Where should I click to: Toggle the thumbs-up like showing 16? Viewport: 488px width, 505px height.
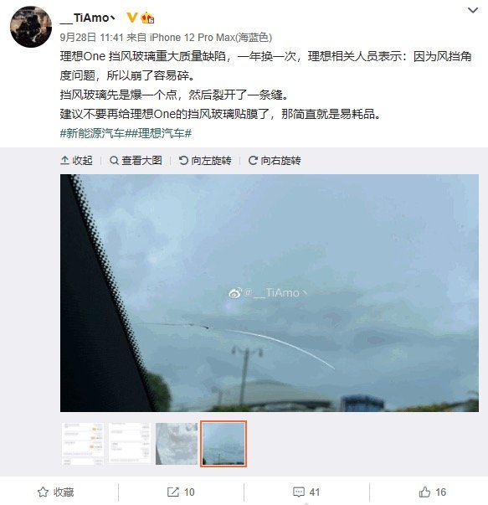pos(432,492)
